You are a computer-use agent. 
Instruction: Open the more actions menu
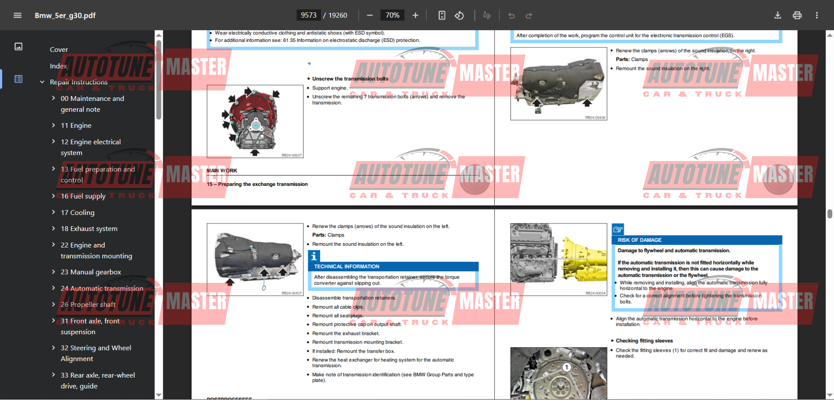point(817,15)
